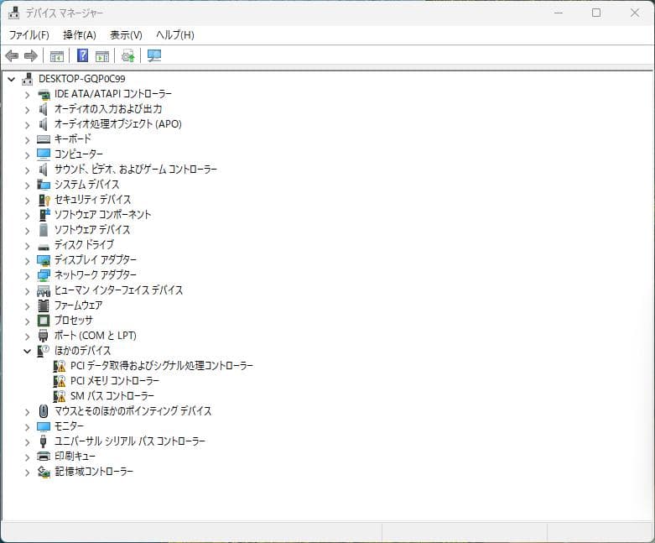Click the mouse icon for マウスとそのほかのポインティング デバイス
Screen dimensions: 655x543
click(x=44, y=411)
